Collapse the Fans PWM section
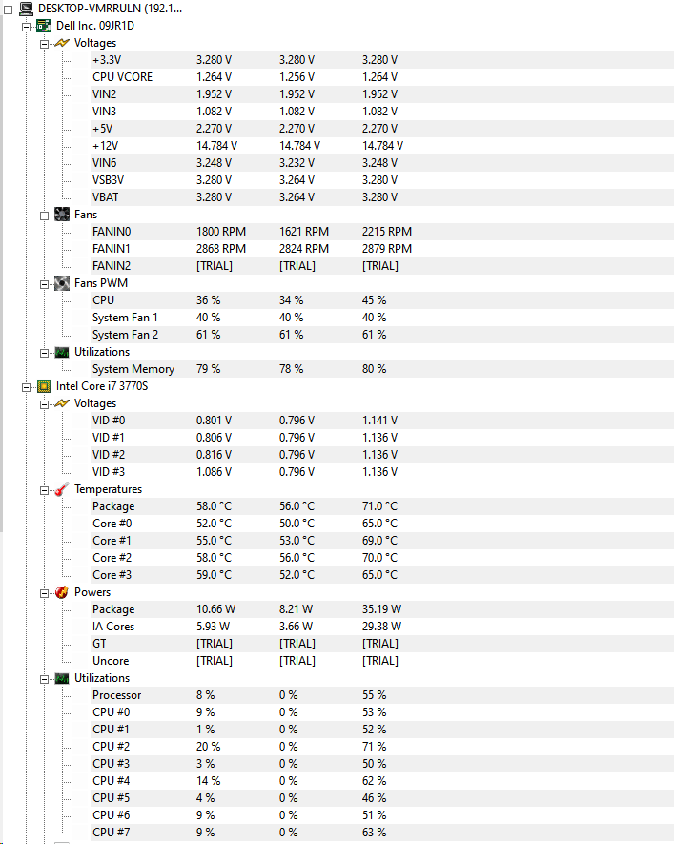675x844 pixels. pyautogui.click(x=45, y=283)
